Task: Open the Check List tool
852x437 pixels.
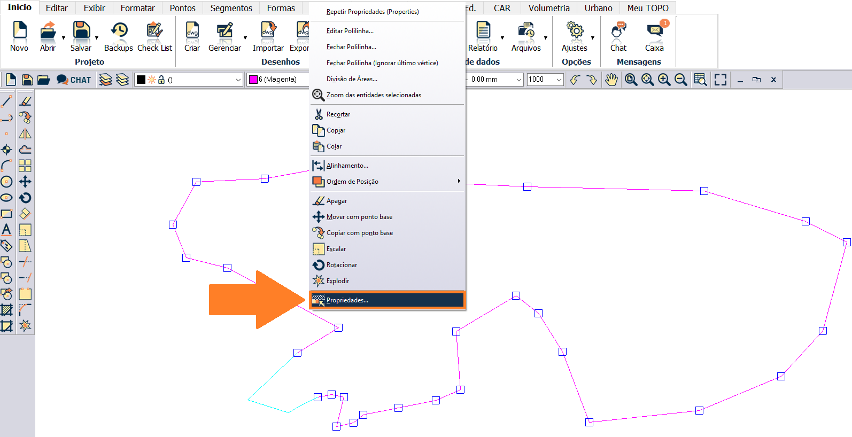Action: coord(154,36)
